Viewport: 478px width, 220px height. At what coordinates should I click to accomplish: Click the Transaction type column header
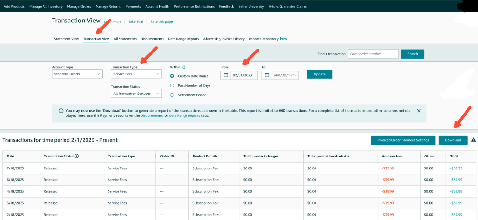tap(130, 156)
